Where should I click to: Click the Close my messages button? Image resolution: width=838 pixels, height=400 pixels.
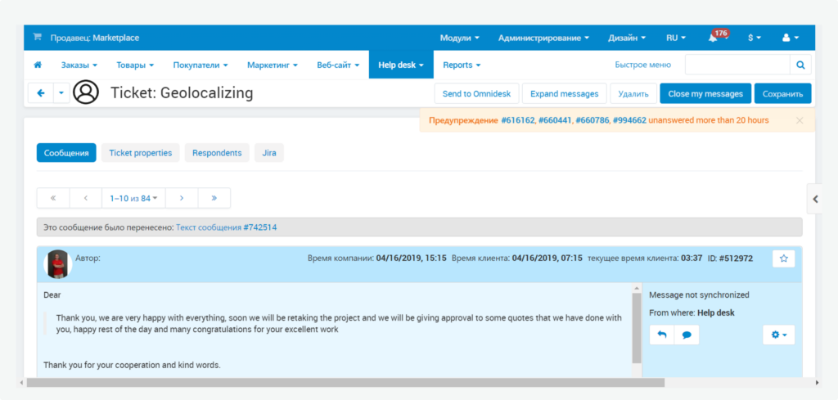pos(705,93)
